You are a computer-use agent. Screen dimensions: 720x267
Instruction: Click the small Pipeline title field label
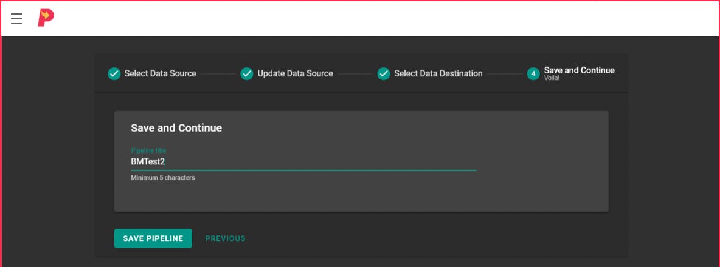[x=148, y=150]
